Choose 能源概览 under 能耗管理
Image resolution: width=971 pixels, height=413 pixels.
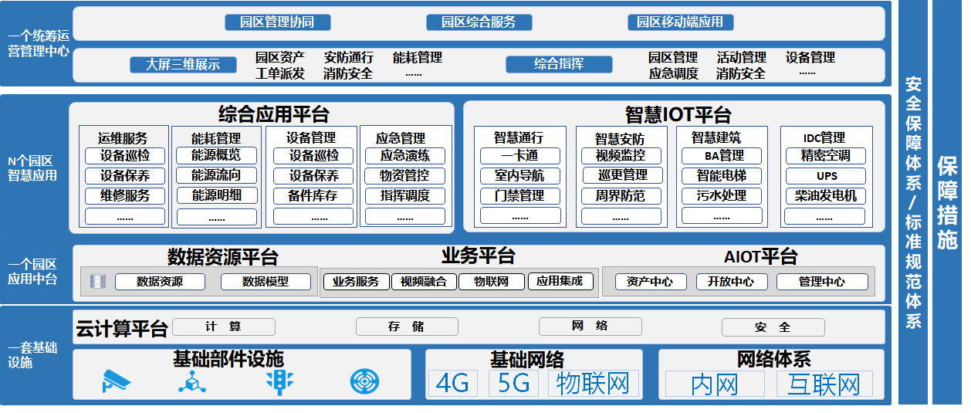(x=215, y=156)
